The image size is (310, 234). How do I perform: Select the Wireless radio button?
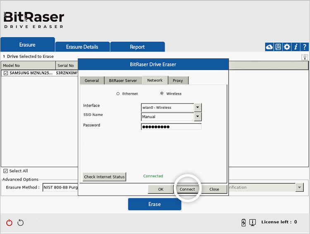162,93
